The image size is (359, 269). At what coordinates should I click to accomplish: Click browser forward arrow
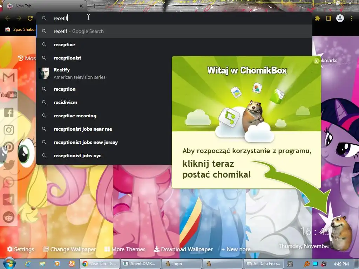(19, 18)
